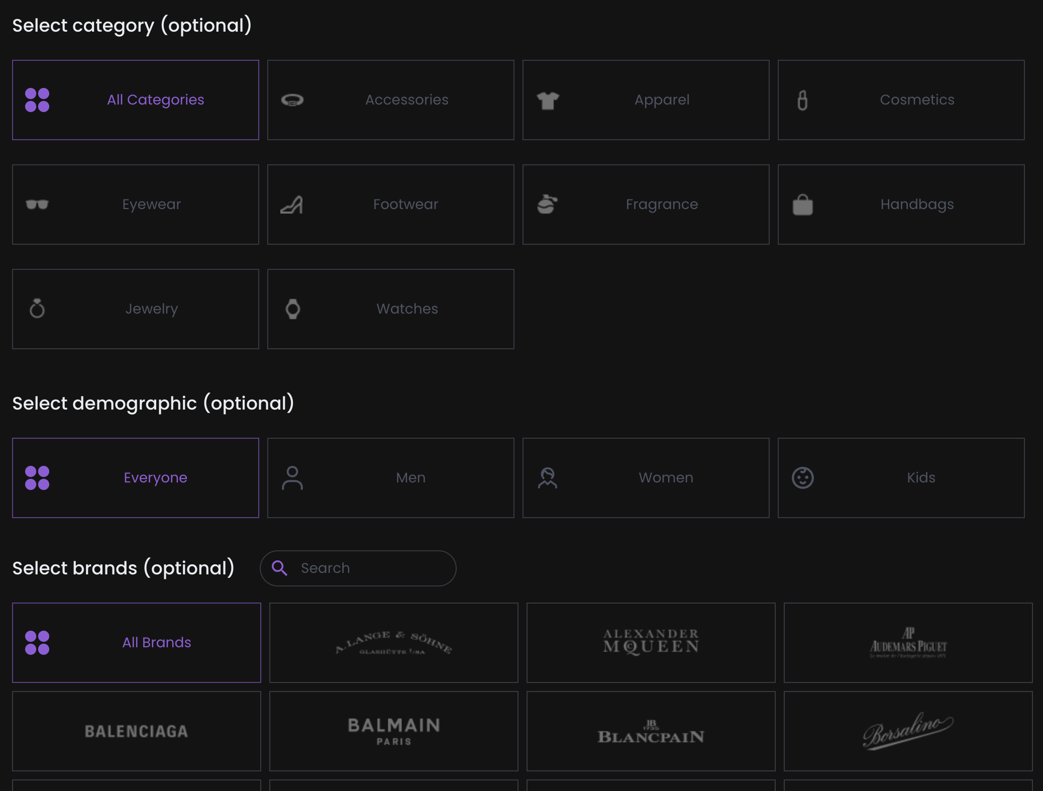1043x791 pixels.
Task: Click the search magnifier icon
Action: 279,568
